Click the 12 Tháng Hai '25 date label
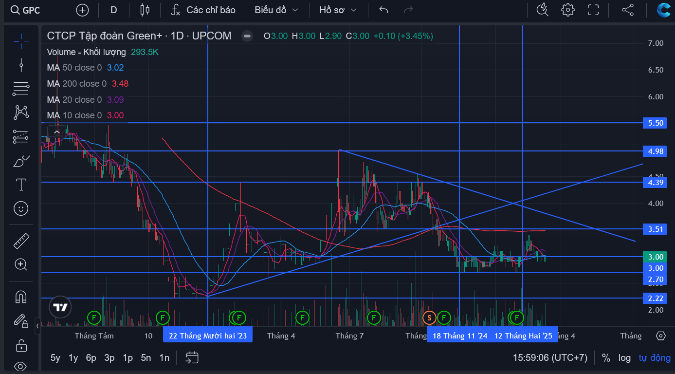675x374 pixels. tap(523, 336)
